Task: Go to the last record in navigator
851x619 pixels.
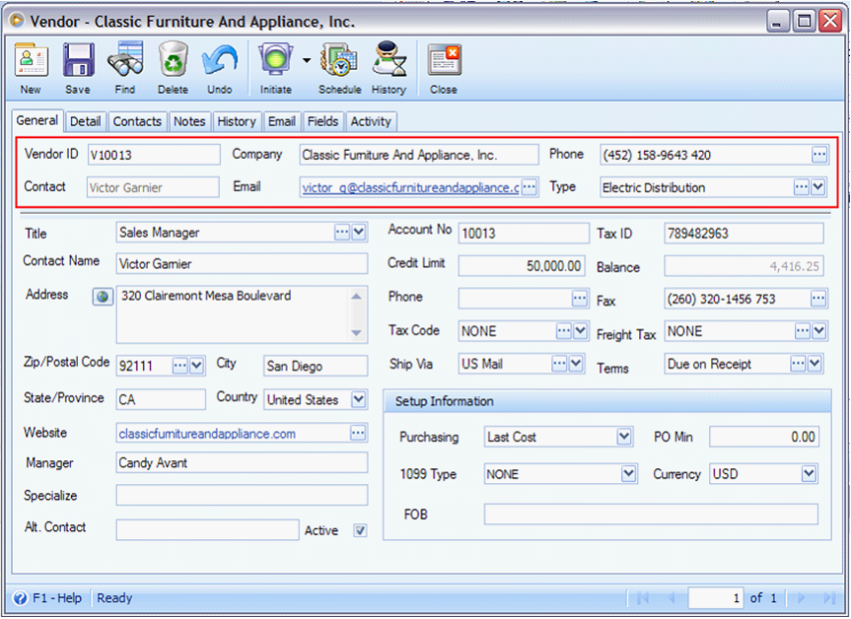Action: 829,598
